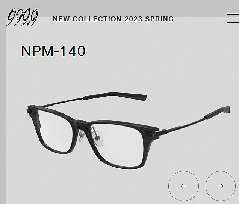
Task: Click the top line of the menu icon
Action: pos(233,14)
